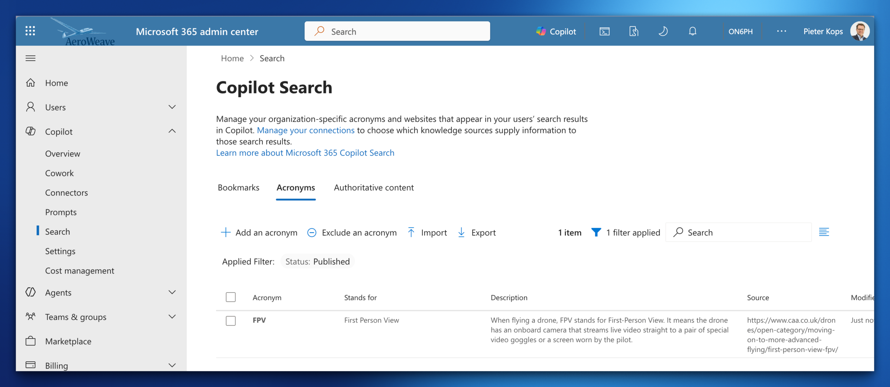
Task: Click the Agents sidebar icon
Action: (x=31, y=292)
